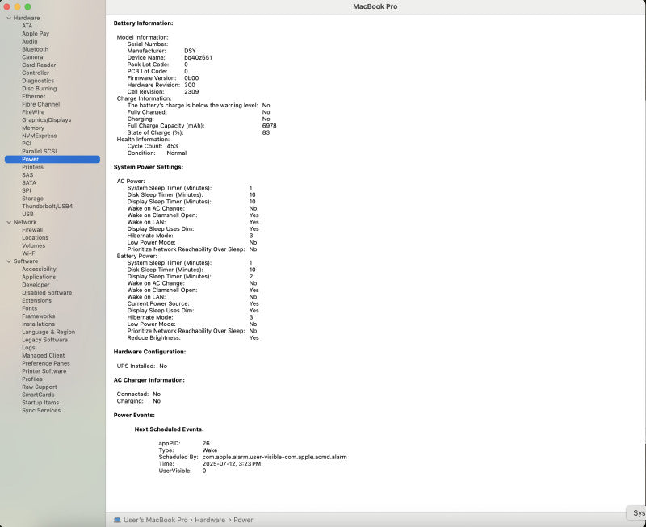Image resolution: width=646 pixels, height=527 pixels.
Task: Open the FireWire entry
Action: [x=33, y=112]
